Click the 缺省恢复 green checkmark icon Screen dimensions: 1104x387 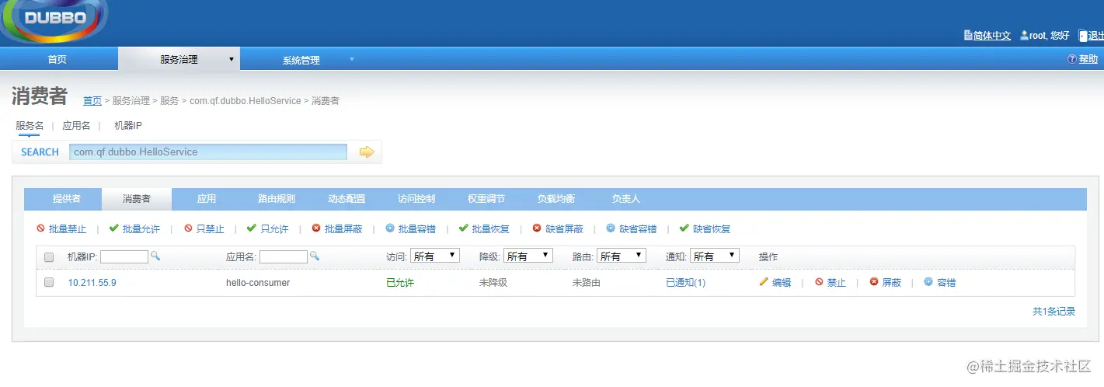pos(684,228)
